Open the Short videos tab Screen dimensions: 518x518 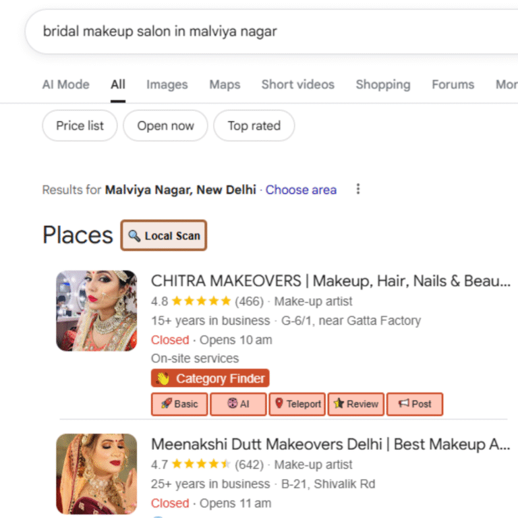pyautogui.click(x=297, y=84)
